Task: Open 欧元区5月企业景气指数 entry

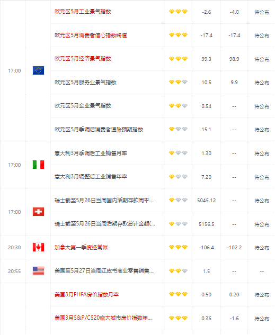Action: pyautogui.click(x=83, y=106)
